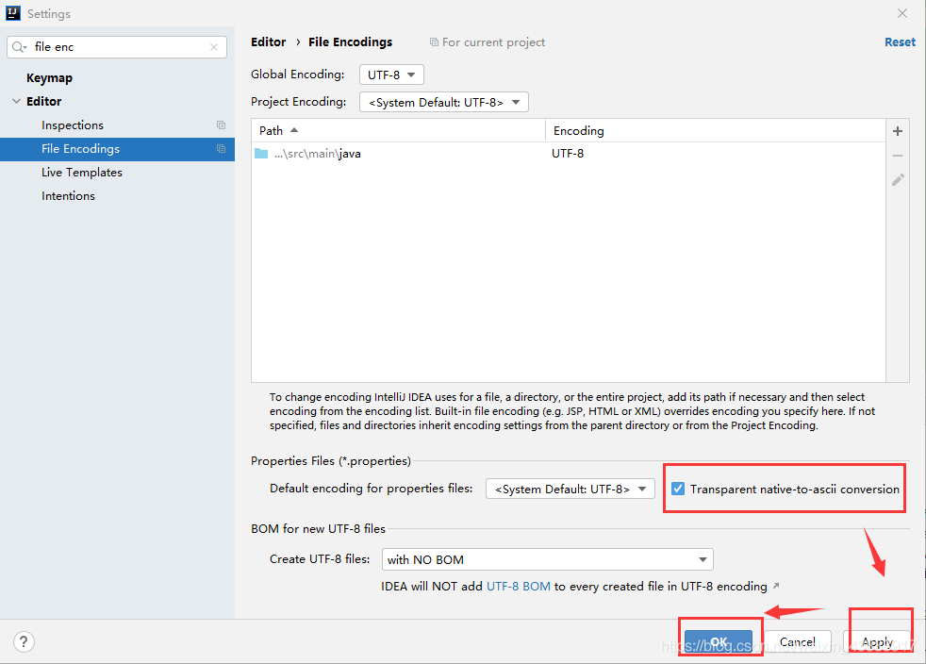Screen dimensions: 926x664
Task: Click the For current project label
Action: click(494, 41)
